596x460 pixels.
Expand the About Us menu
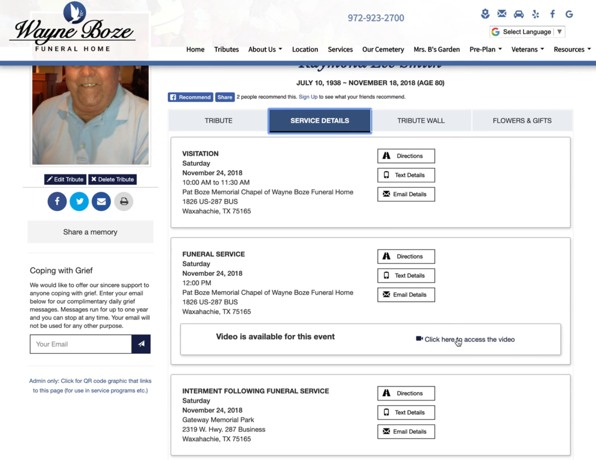tap(265, 49)
